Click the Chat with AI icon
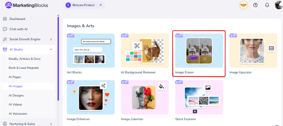This screenshot has width=283, height=126. pos(5,29)
